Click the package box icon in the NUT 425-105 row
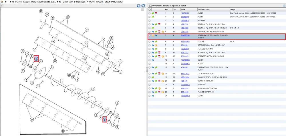Screen dimensions: 286x136 162,81
